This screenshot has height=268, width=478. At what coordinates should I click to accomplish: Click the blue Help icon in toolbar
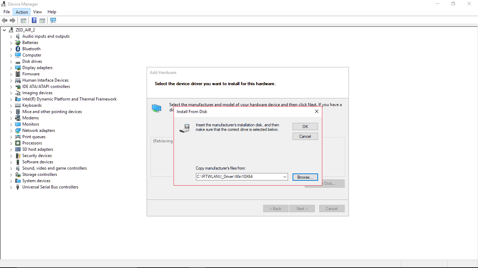pyautogui.click(x=34, y=21)
